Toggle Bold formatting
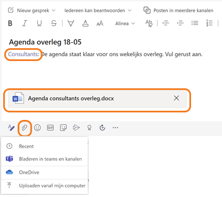This screenshot has width=222, height=197. (x=10, y=23)
